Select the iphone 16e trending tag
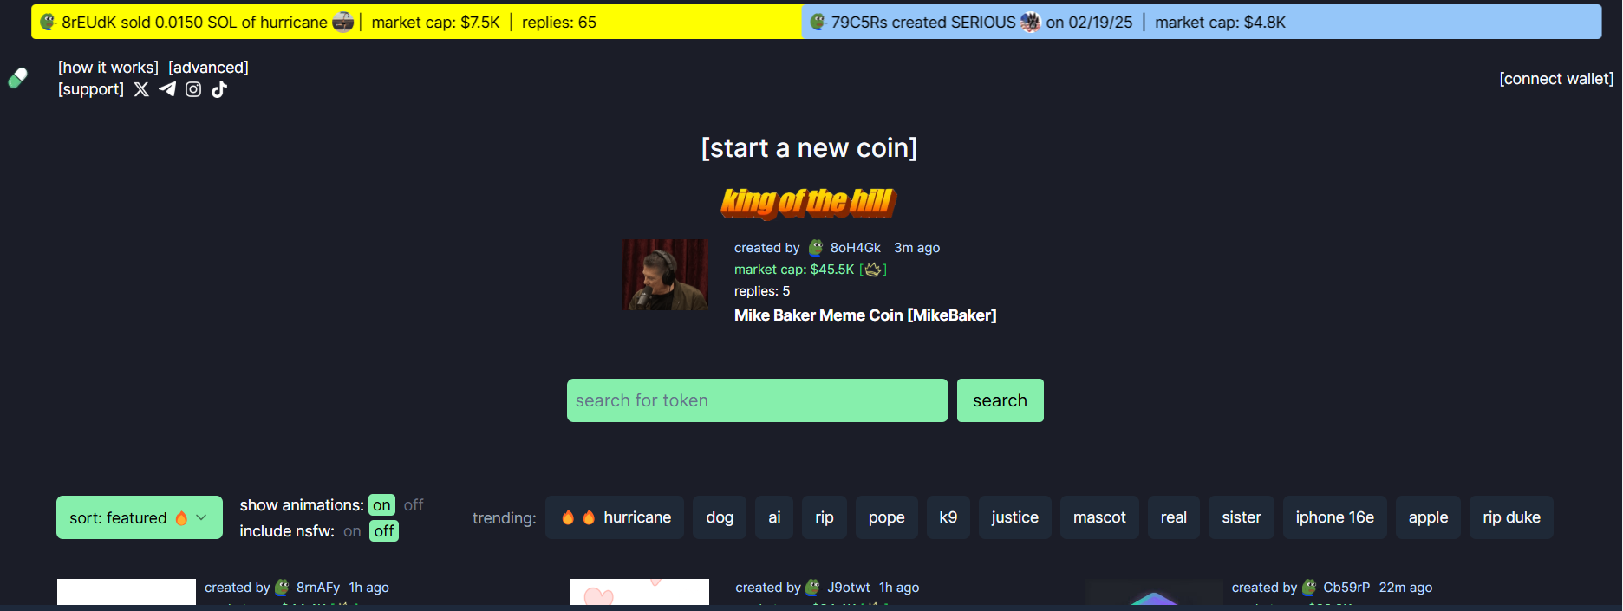 pos(1335,517)
